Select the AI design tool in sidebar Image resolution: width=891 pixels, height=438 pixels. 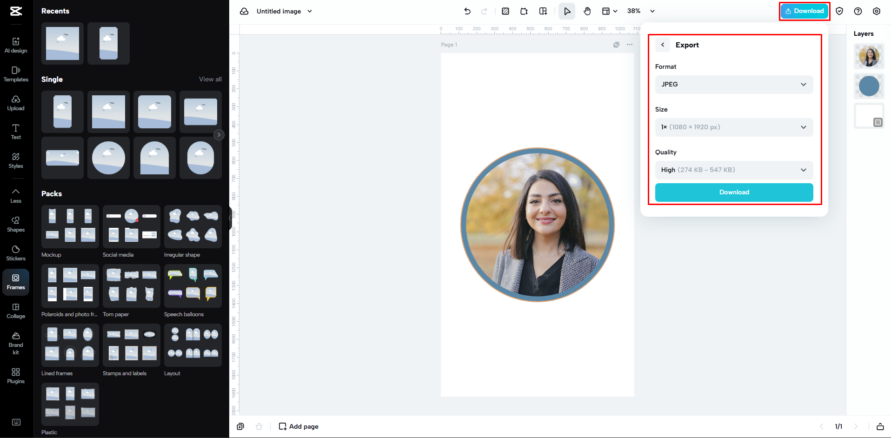click(x=16, y=44)
